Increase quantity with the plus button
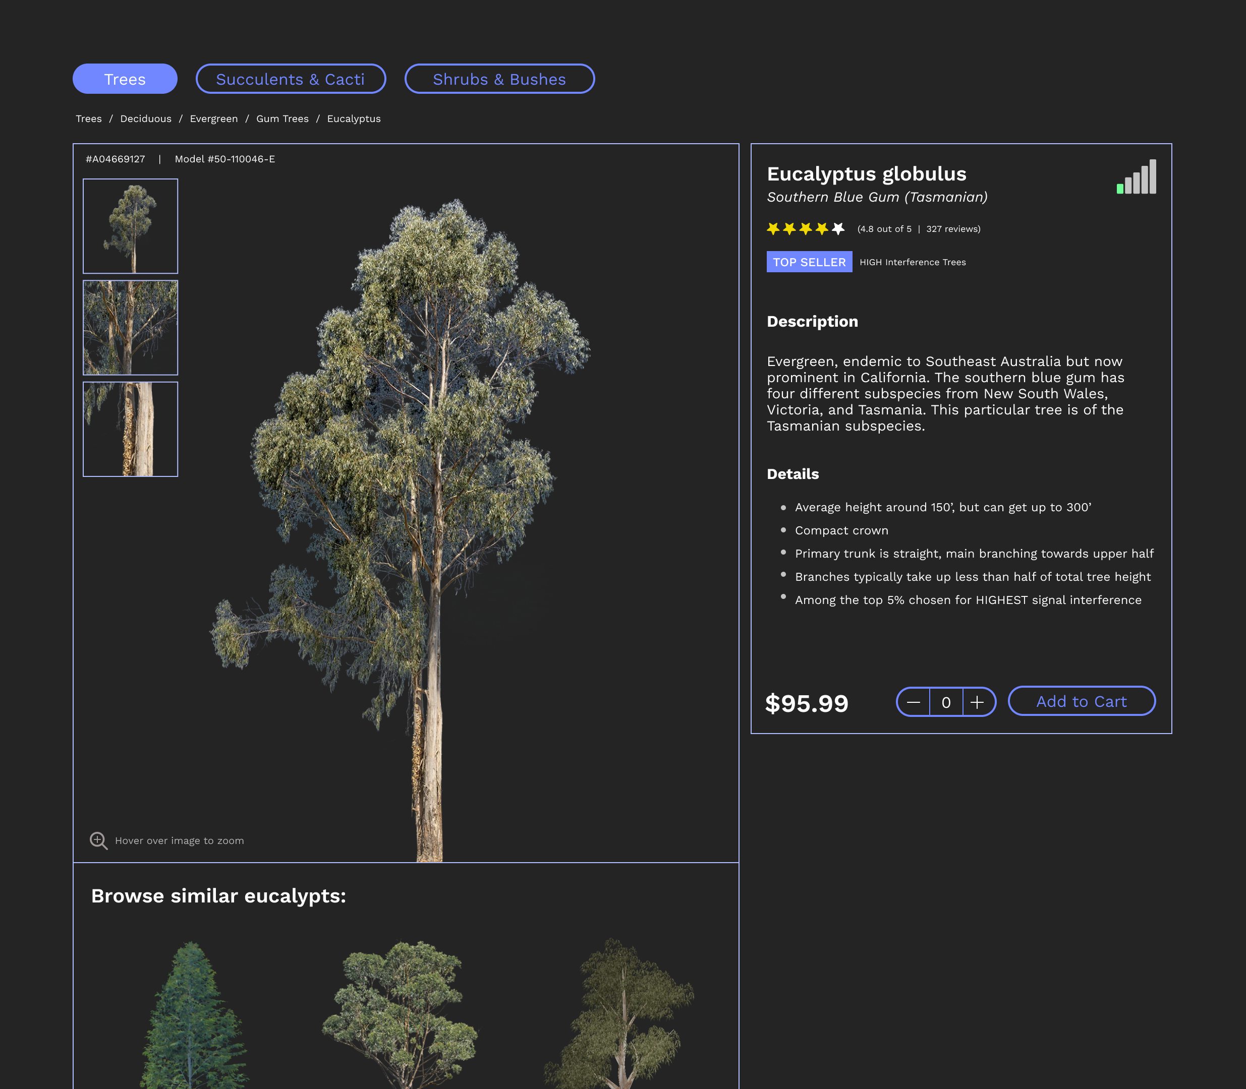The image size is (1246, 1089). tap(977, 702)
